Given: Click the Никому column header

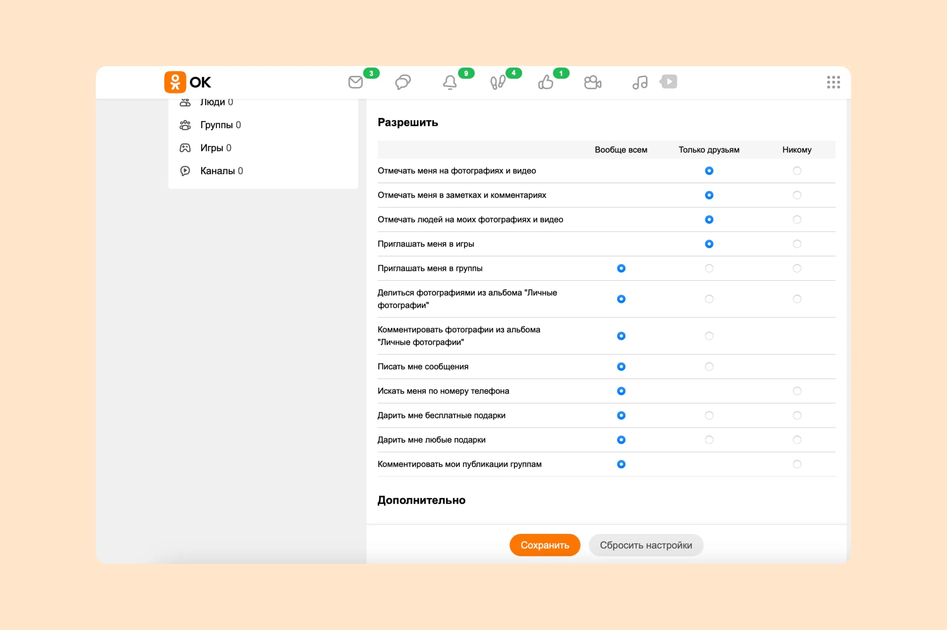Looking at the screenshot, I should pyautogui.click(x=796, y=150).
